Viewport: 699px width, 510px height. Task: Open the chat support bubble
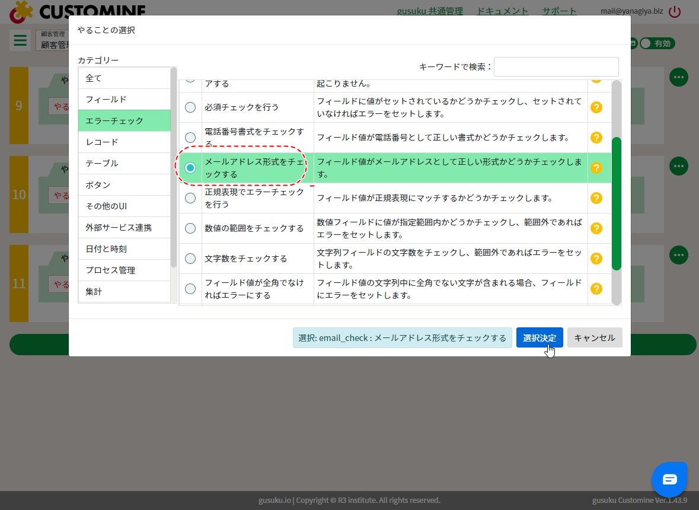(669, 479)
